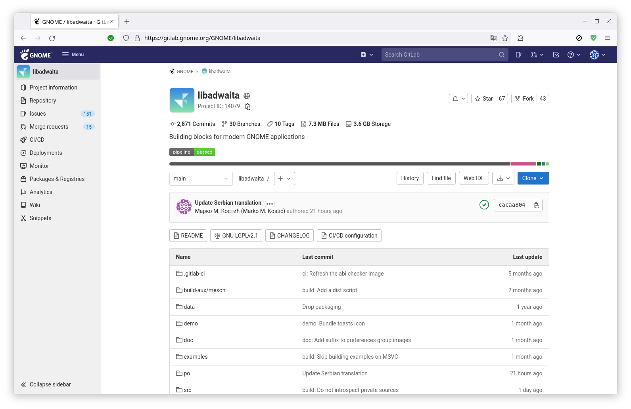Screen dimensions: 631x409
Task: Expand the Clone dropdown
Action: click(533, 178)
